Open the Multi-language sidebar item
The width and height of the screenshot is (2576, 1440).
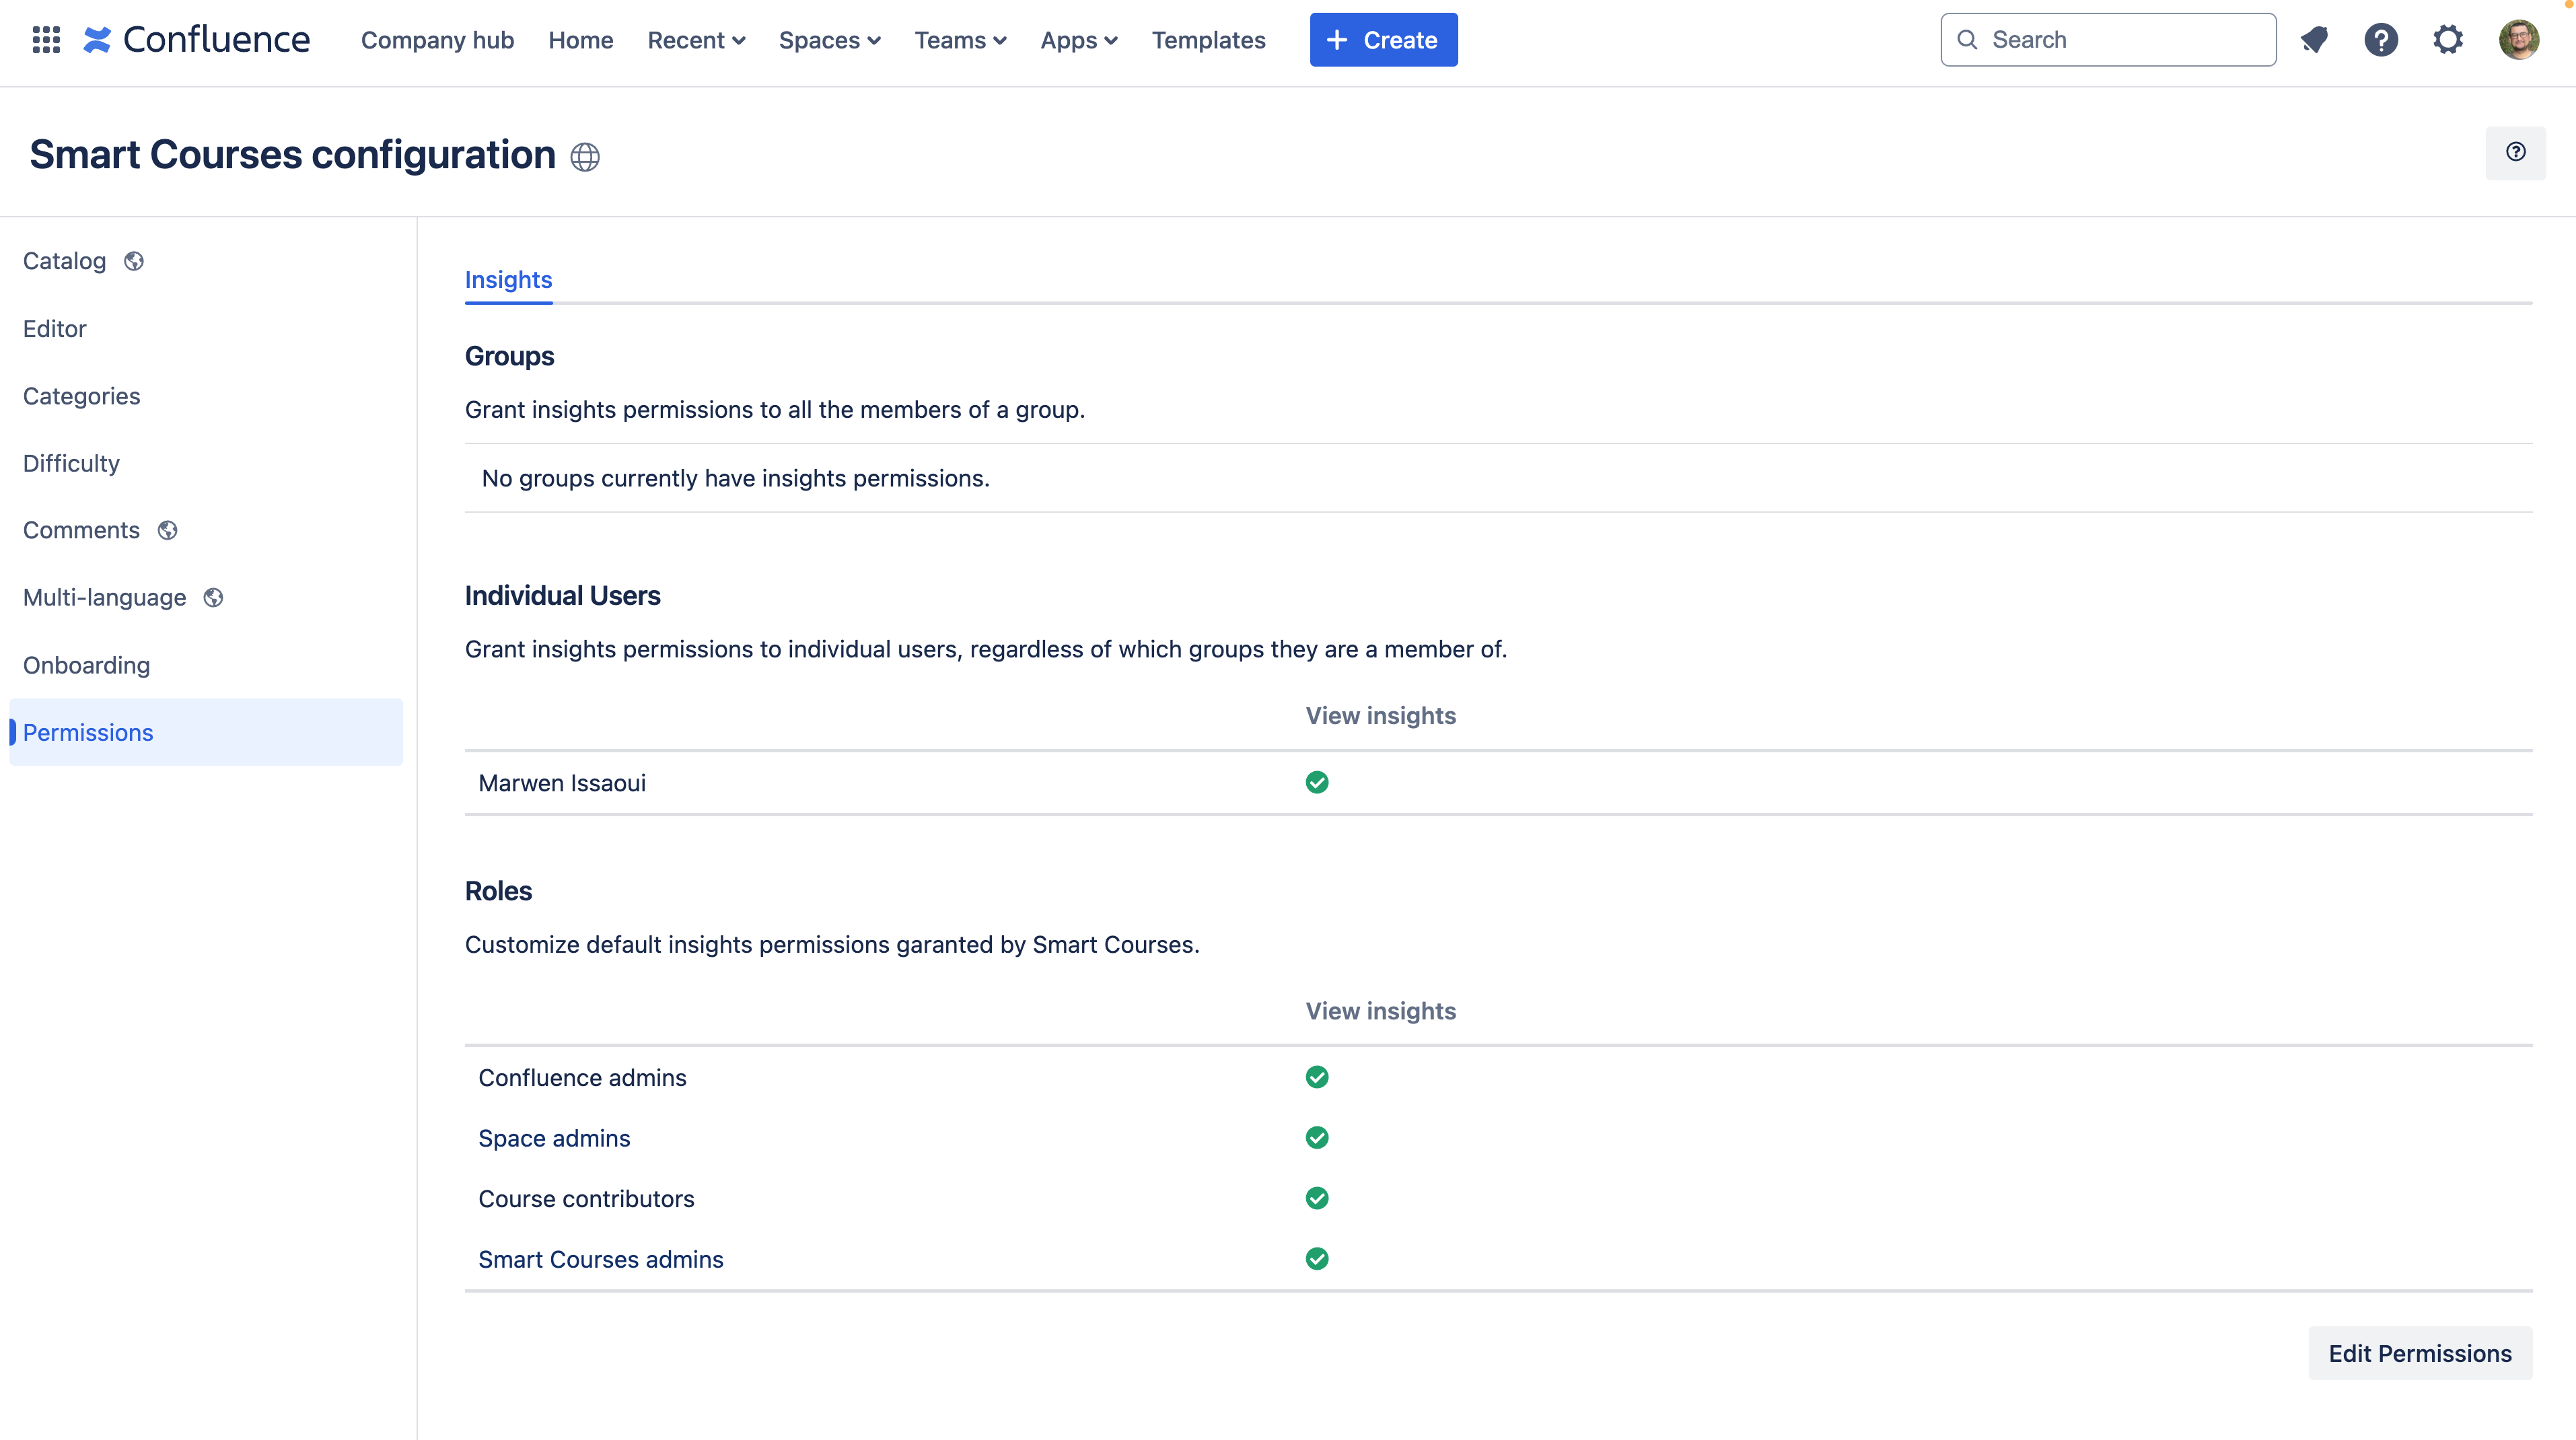pos(205,597)
